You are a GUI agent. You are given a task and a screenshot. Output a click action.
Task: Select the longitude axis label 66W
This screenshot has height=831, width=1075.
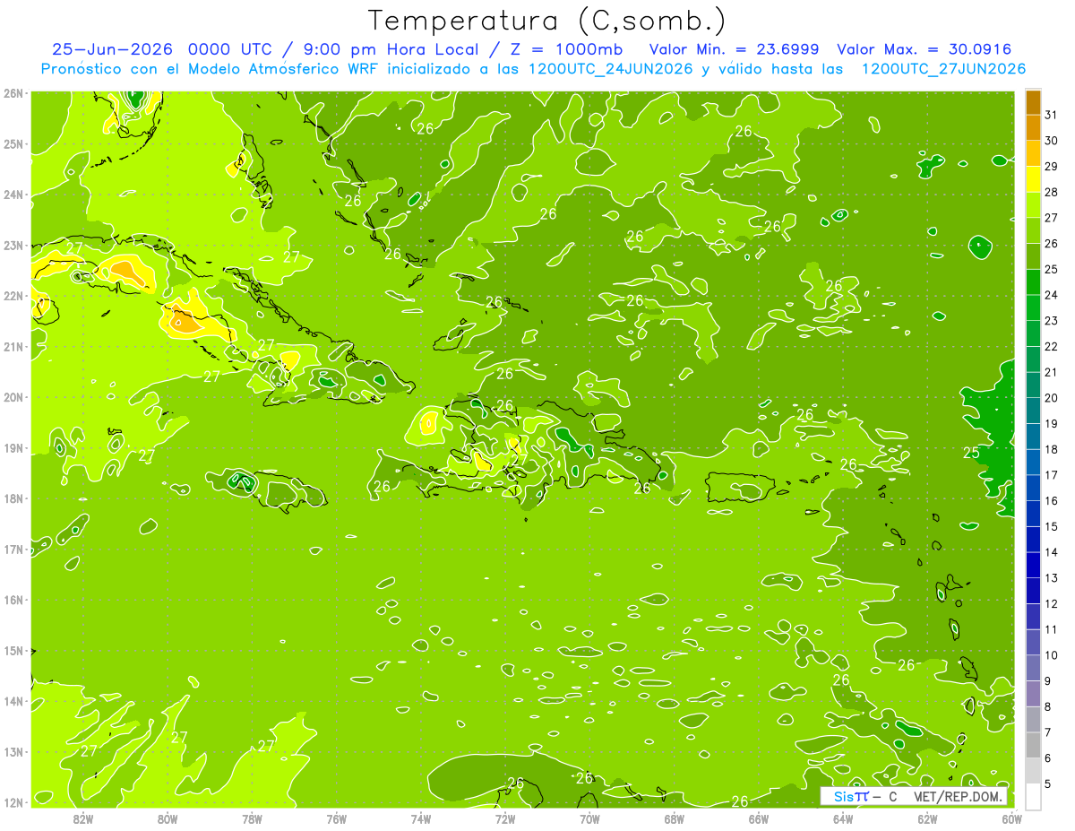point(759,818)
